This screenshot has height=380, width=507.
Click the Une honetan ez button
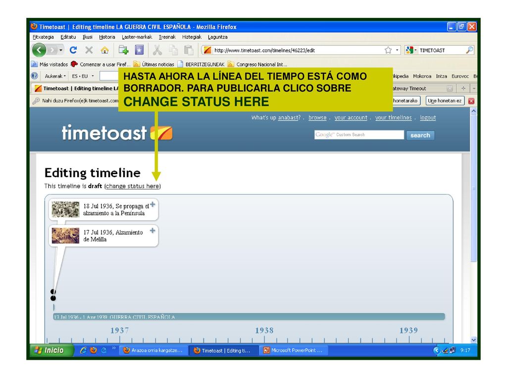tap(445, 100)
